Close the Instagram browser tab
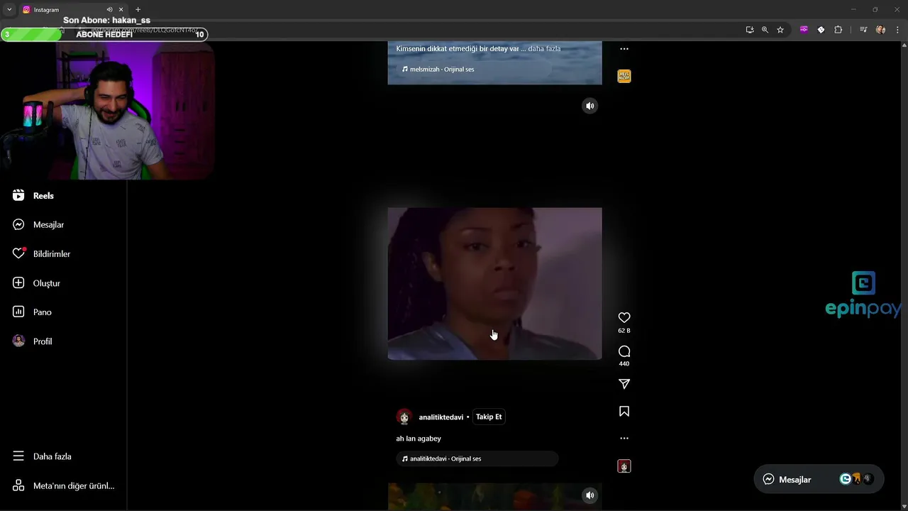 pyautogui.click(x=121, y=10)
